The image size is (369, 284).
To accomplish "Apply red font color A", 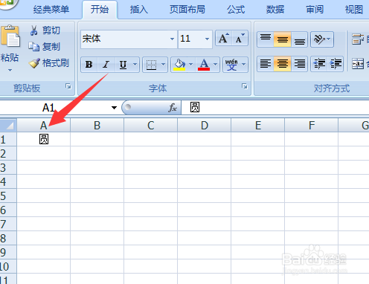I will click(x=204, y=65).
